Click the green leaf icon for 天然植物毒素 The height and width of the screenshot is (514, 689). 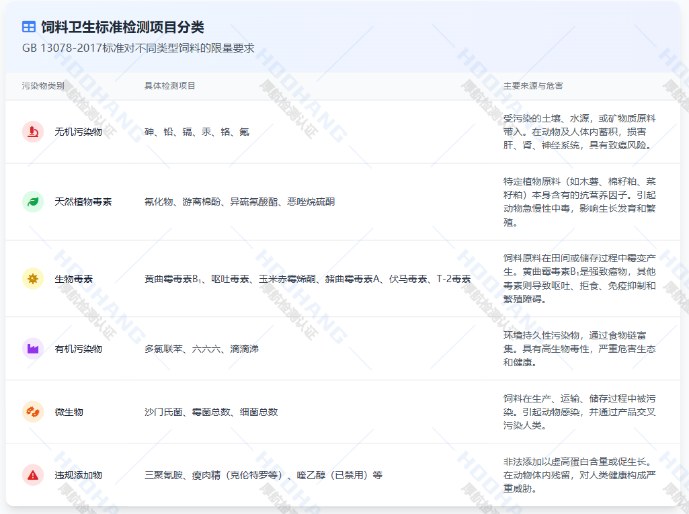pos(33,202)
